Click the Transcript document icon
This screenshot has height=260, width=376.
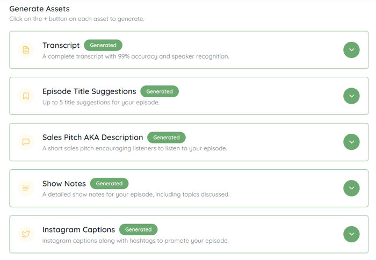point(26,50)
